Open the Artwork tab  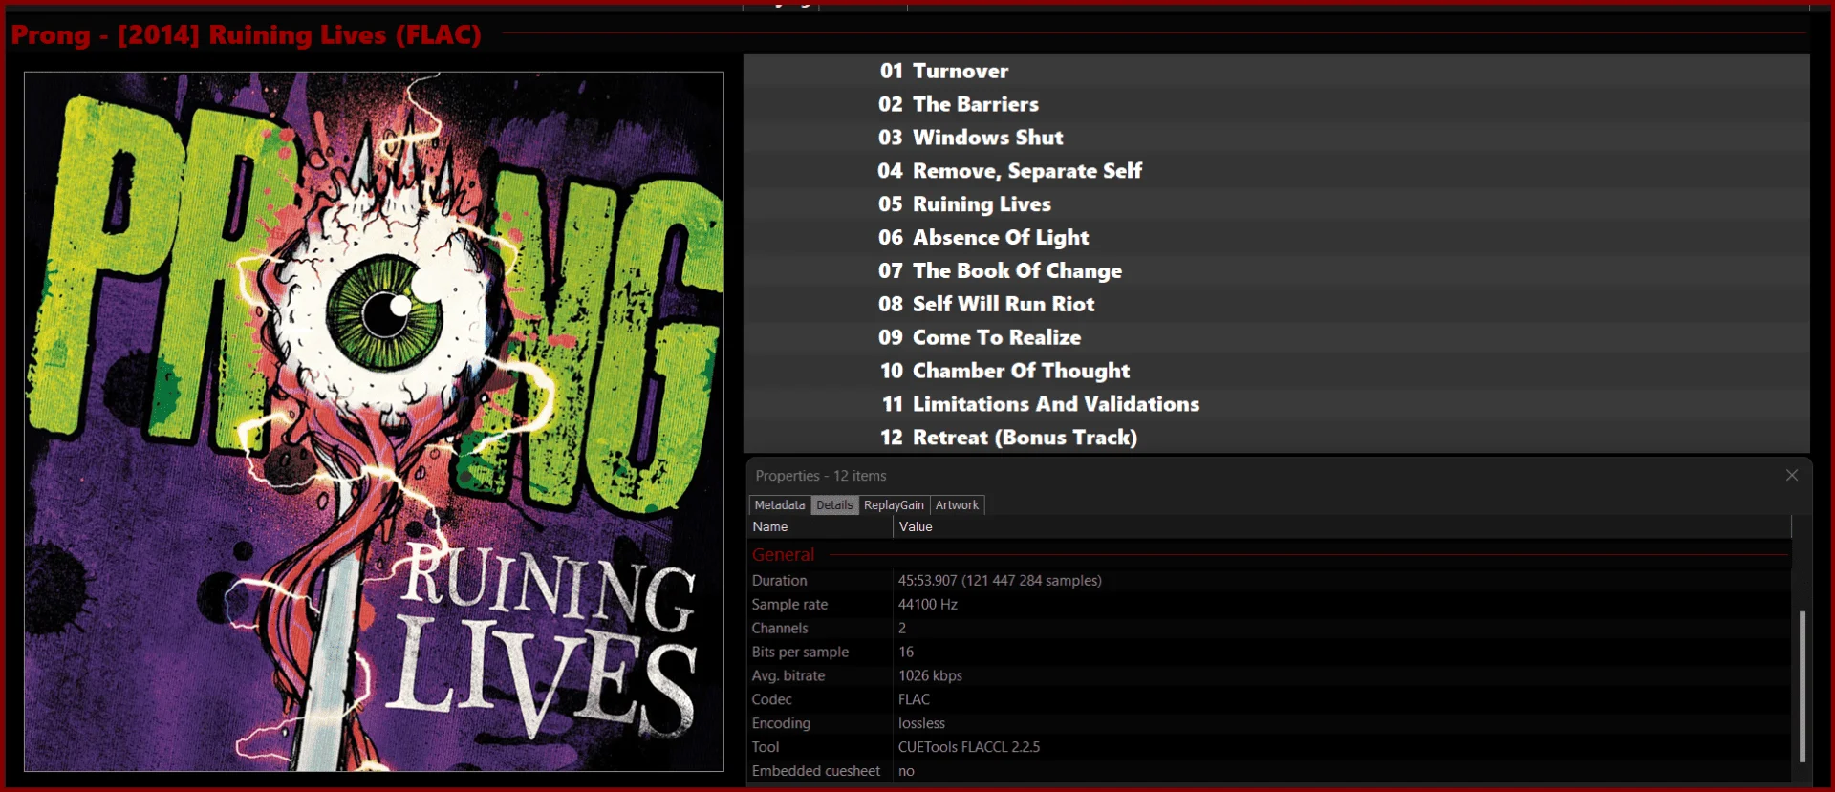(x=957, y=504)
